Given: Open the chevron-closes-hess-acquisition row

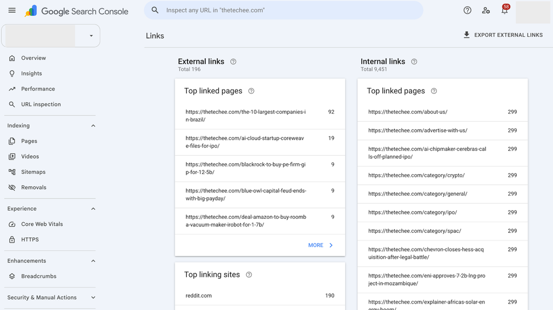Looking at the screenshot, I should [443, 253].
